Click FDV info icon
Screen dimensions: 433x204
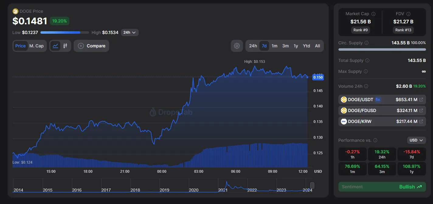tap(408, 14)
